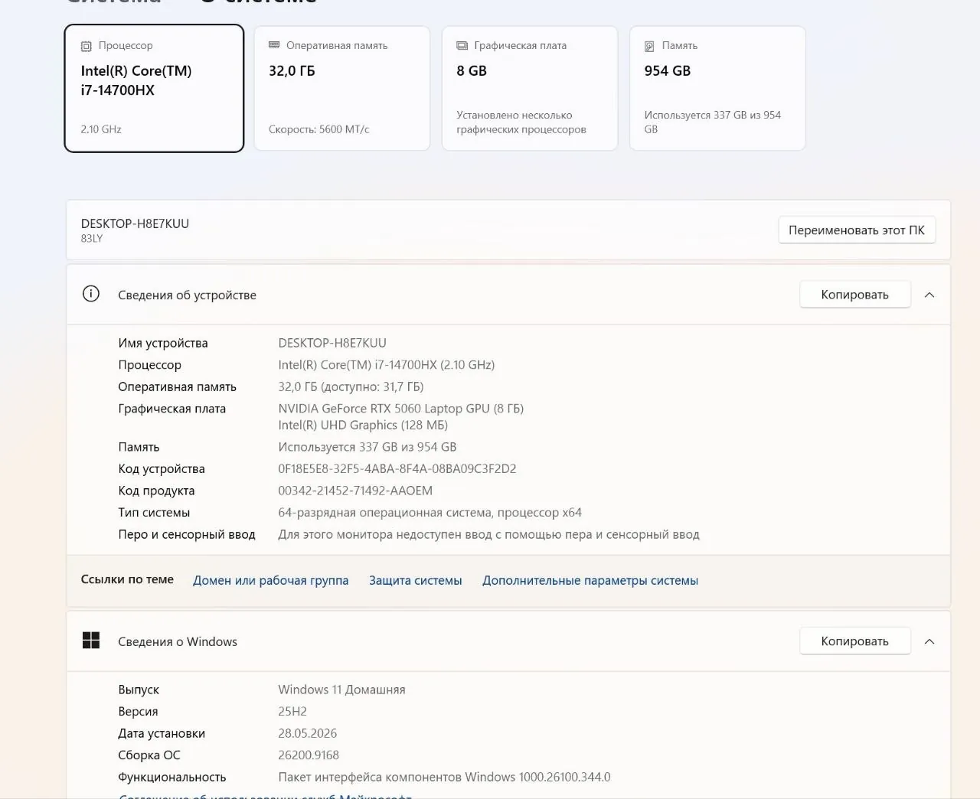Select the 8 GB graphics card tile
The height and width of the screenshot is (799, 980).
530,89
